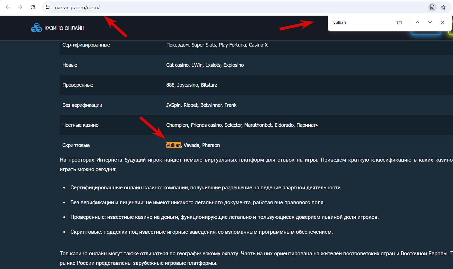Click paragraph starting На просторах Интернета

click(256, 165)
